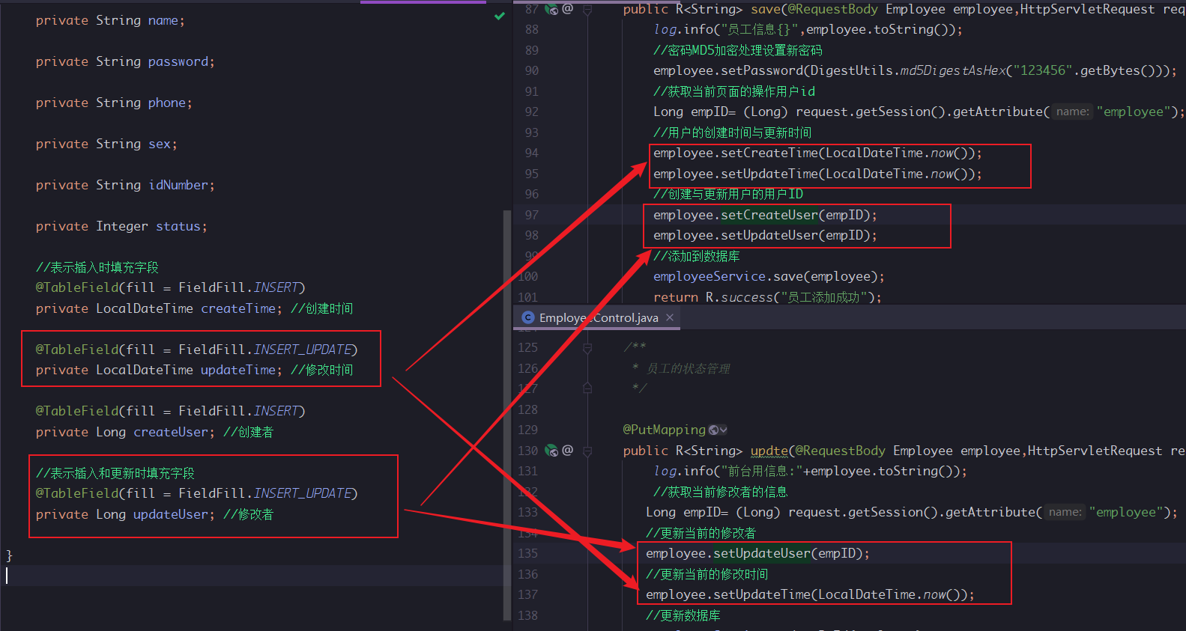The width and height of the screenshot is (1186, 631).
Task: Click 'md5DigestAsHex' on line 90
Action: [x=953, y=71]
